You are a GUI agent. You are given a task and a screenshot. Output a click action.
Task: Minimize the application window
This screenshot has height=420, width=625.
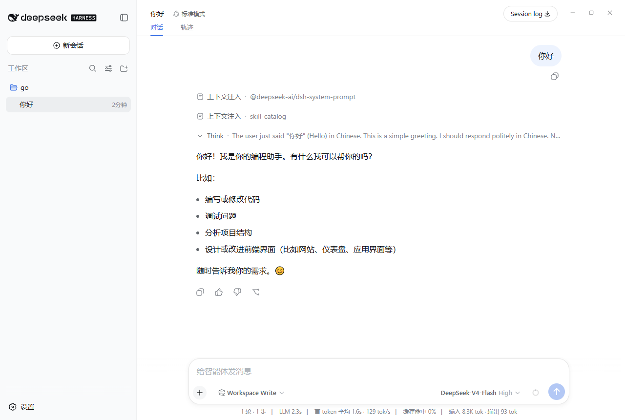tap(573, 13)
